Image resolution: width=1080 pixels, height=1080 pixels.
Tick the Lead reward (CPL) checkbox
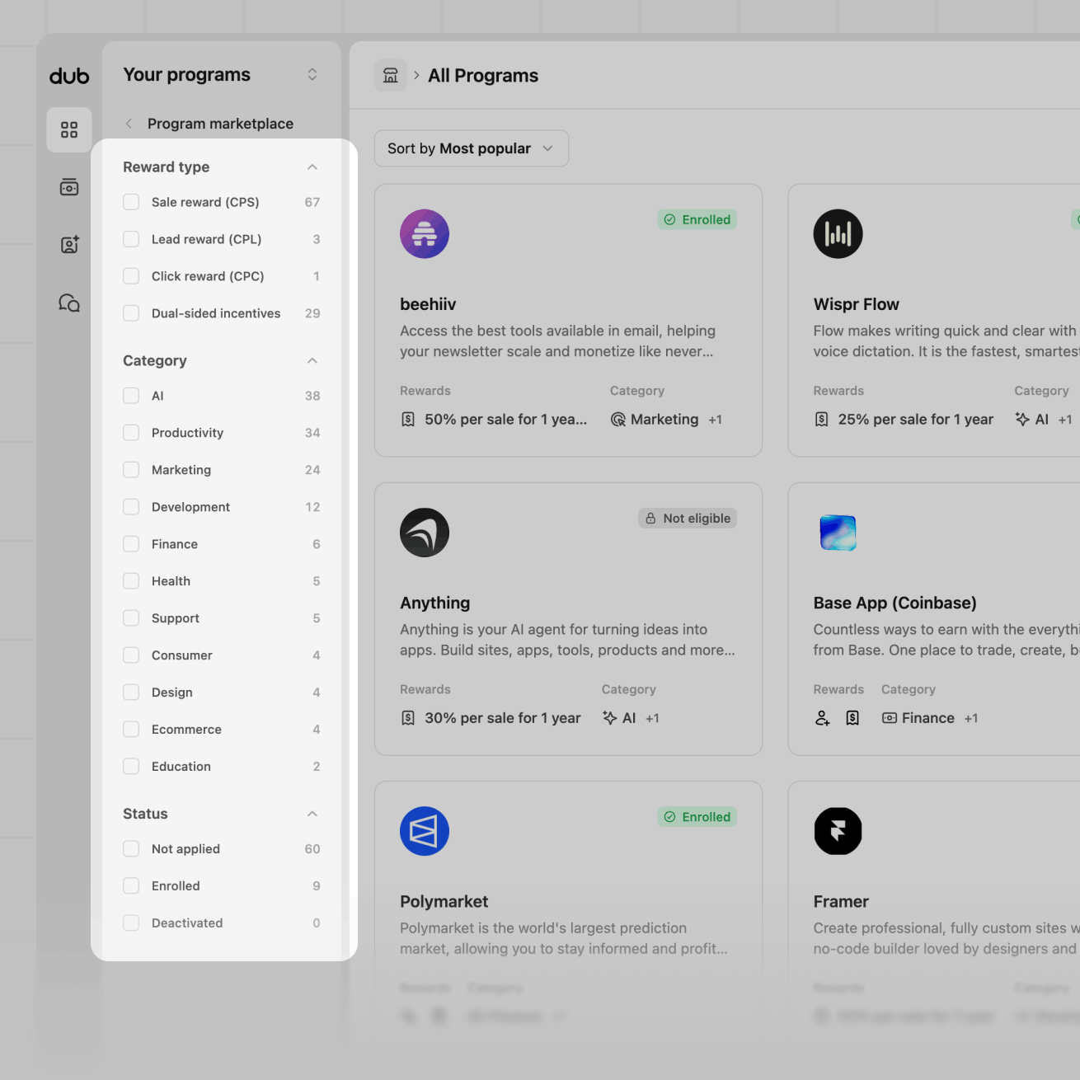coord(131,239)
